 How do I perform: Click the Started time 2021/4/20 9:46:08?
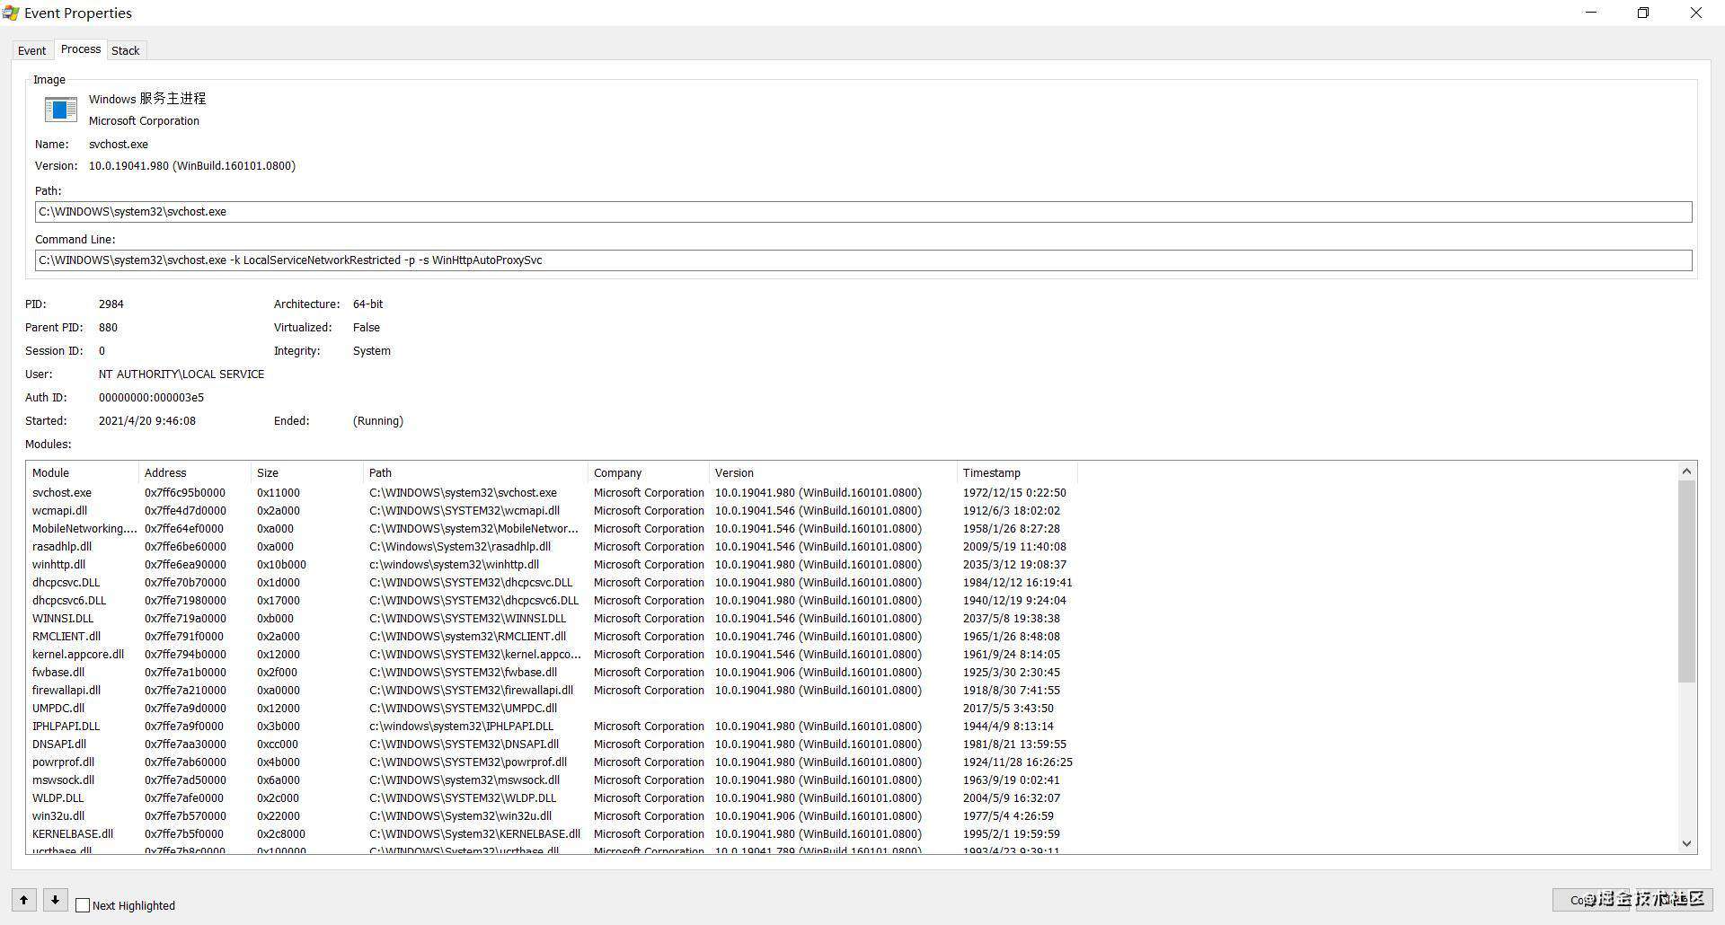[147, 421]
